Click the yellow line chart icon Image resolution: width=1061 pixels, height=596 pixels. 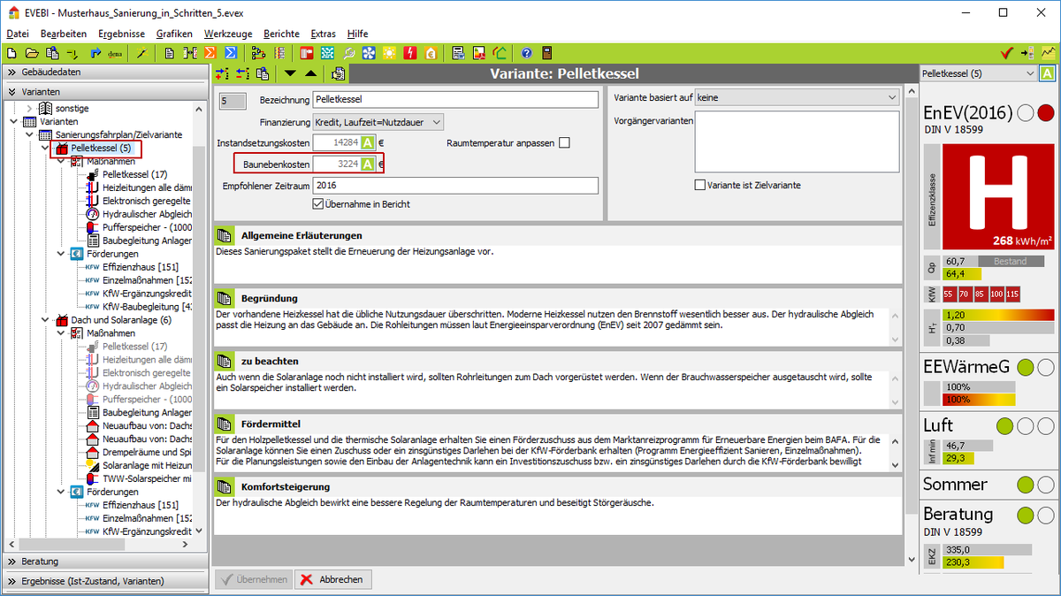coord(1048,52)
